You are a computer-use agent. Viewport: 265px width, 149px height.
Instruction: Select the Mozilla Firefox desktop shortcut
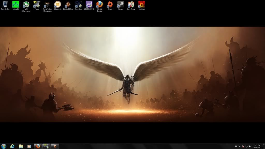pyautogui.click(x=100, y=6)
